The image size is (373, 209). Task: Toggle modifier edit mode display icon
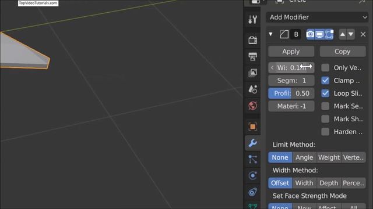(329, 34)
